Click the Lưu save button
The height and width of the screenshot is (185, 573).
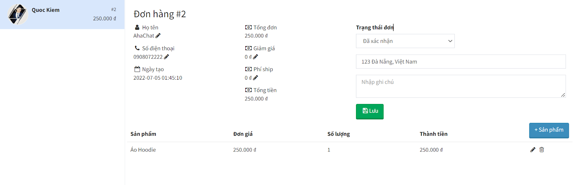[370, 111]
